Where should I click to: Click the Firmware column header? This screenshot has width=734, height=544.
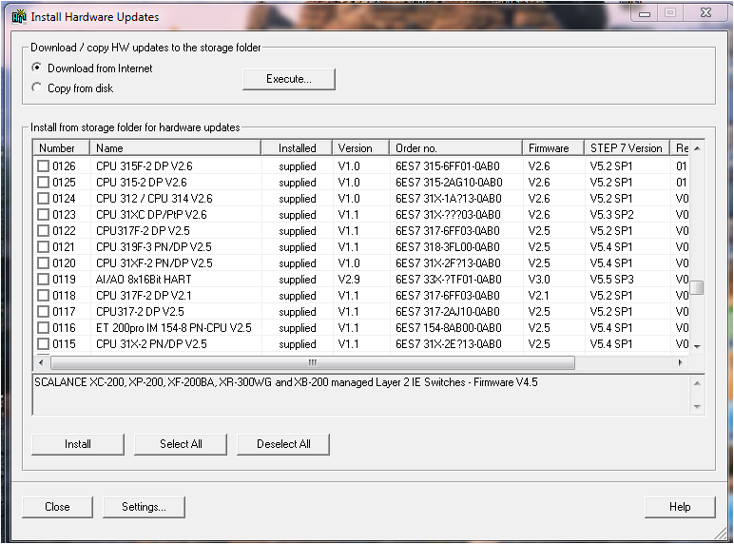tap(553, 148)
